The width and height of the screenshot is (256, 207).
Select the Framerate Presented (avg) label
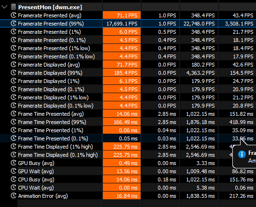pyautogui.click(x=50, y=15)
